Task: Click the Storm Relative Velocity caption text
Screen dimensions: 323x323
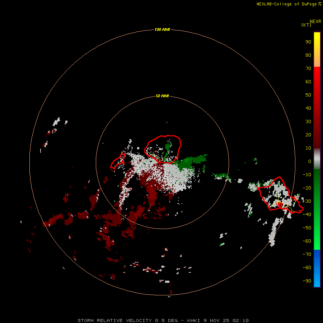Action: point(163,320)
